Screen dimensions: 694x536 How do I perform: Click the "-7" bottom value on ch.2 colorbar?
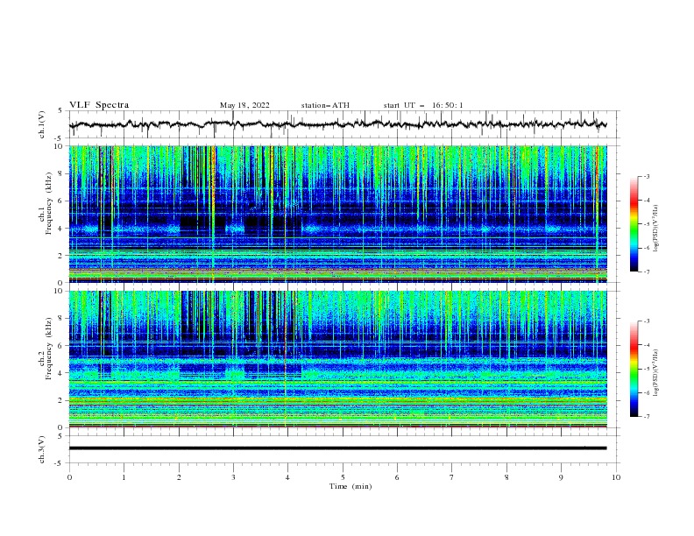point(646,416)
